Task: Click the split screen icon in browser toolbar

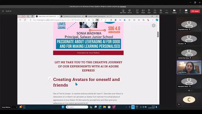Action: coord(134,20)
